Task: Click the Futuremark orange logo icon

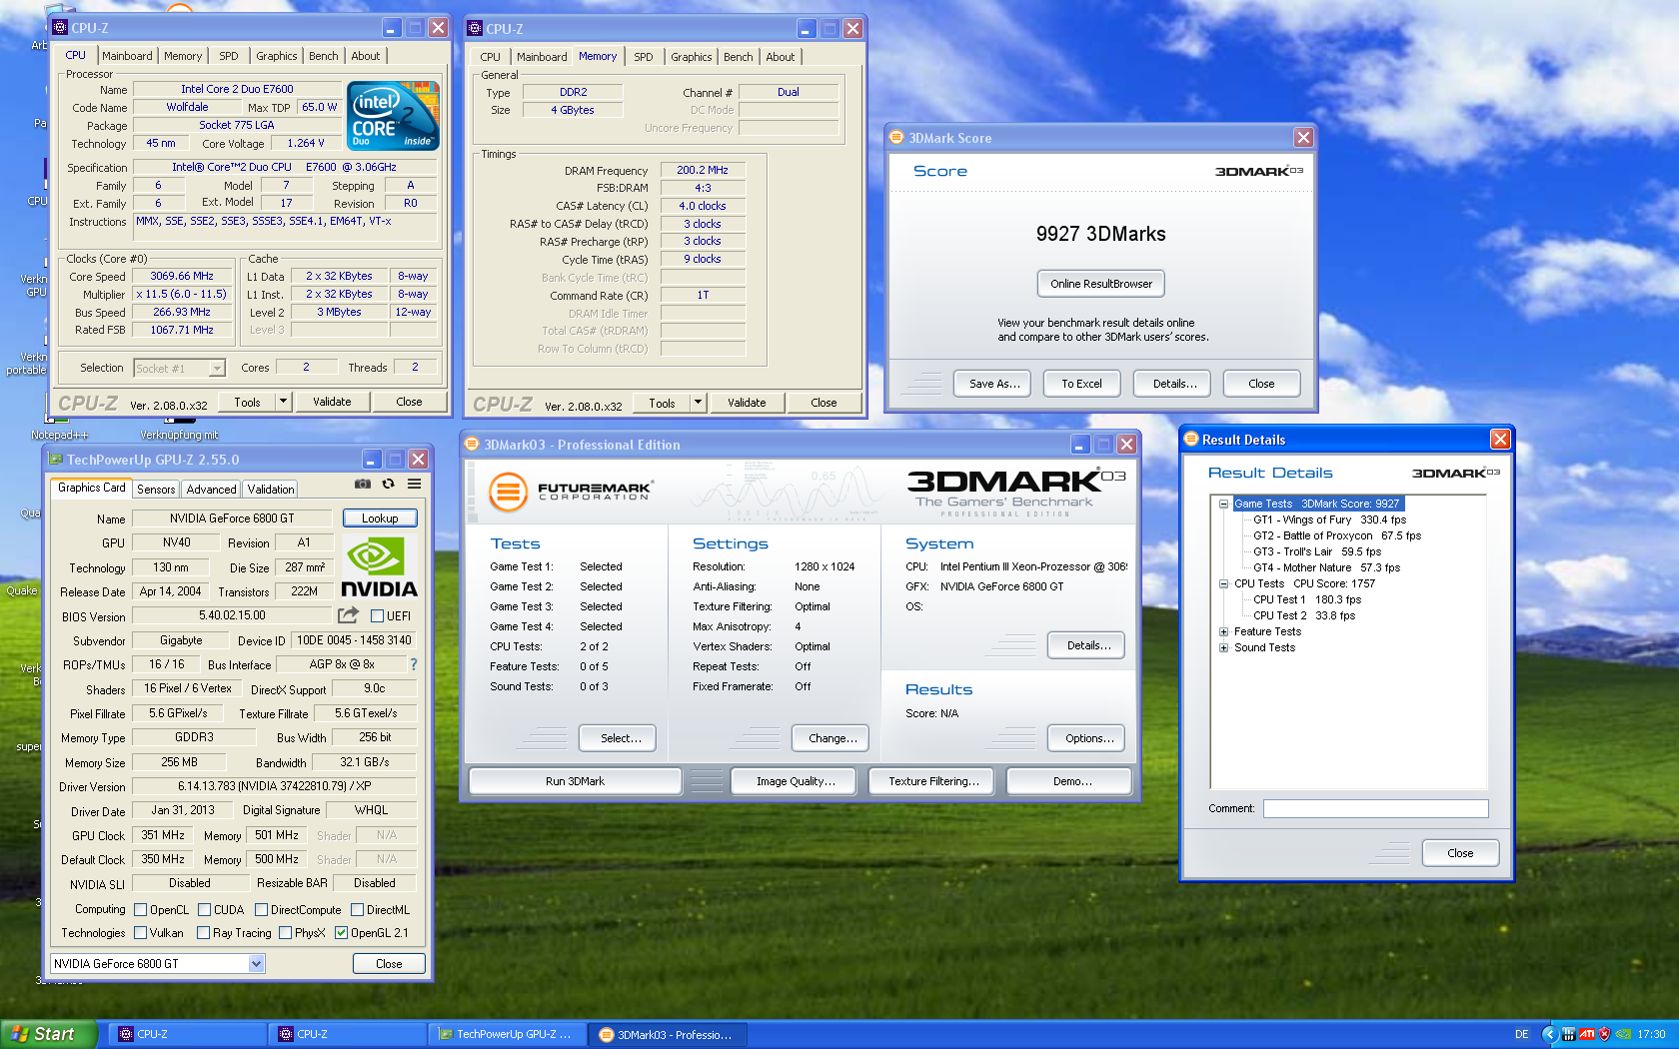Action: pyautogui.click(x=508, y=492)
